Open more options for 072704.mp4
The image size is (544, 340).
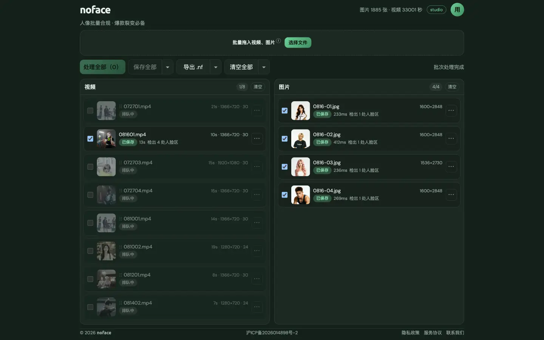[x=257, y=195]
